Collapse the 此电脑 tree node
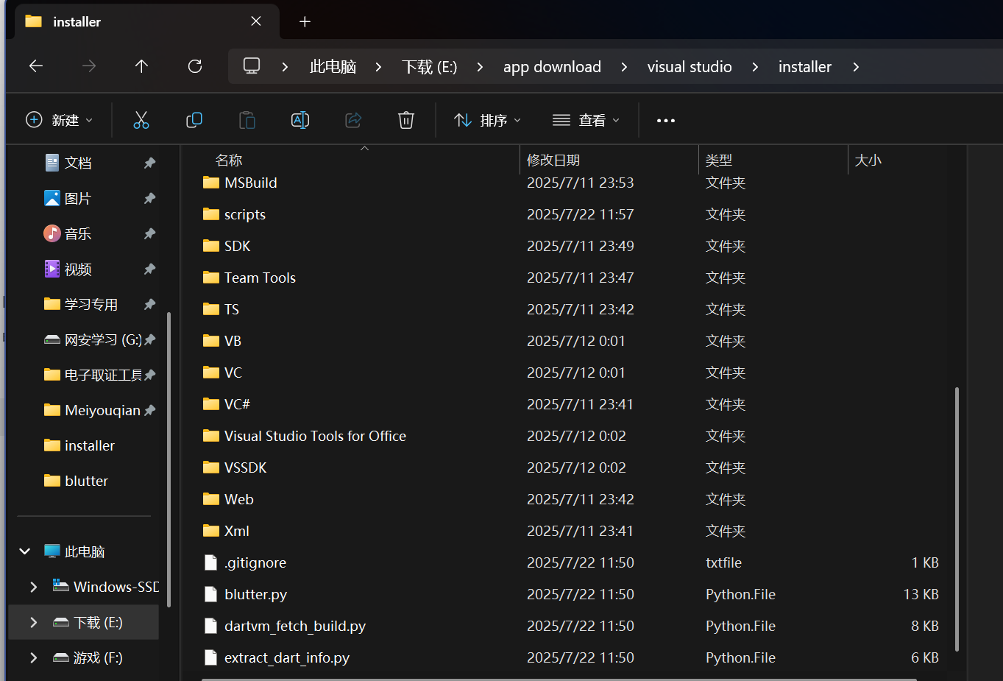This screenshot has width=1003, height=681. (x=25, y=551)
